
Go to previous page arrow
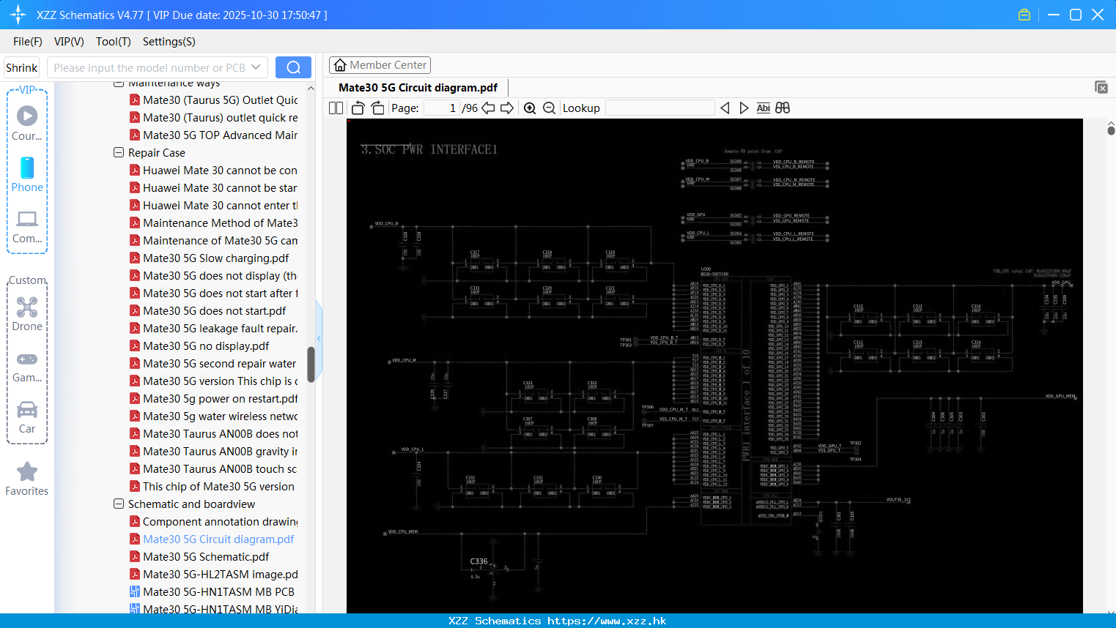click(x=488, y=108)
